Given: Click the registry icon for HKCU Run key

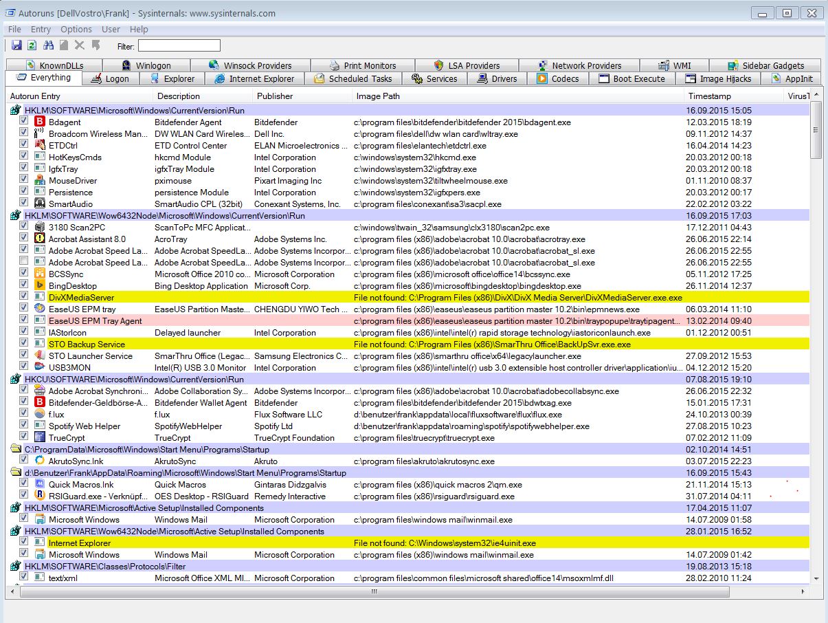Looking at the screenshot, I should (16, 380).
